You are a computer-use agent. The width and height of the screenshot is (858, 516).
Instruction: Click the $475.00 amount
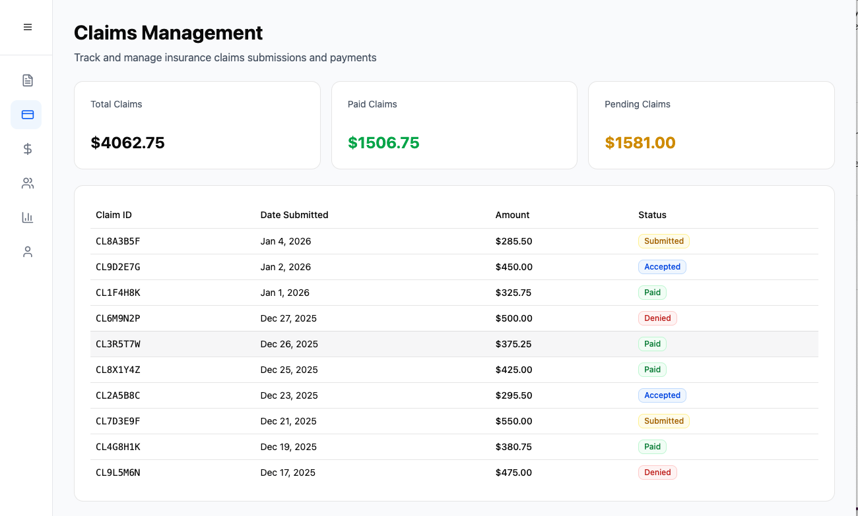(x=514, y=473)
